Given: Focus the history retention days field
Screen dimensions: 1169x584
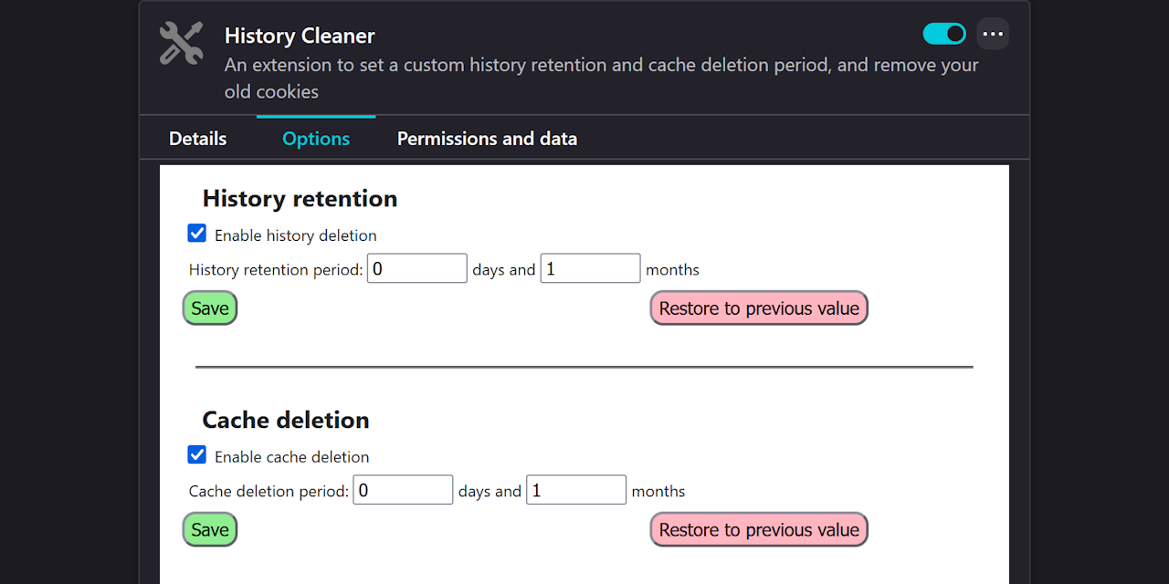Looking at the screenshot, I should click(x=416, y=269).
